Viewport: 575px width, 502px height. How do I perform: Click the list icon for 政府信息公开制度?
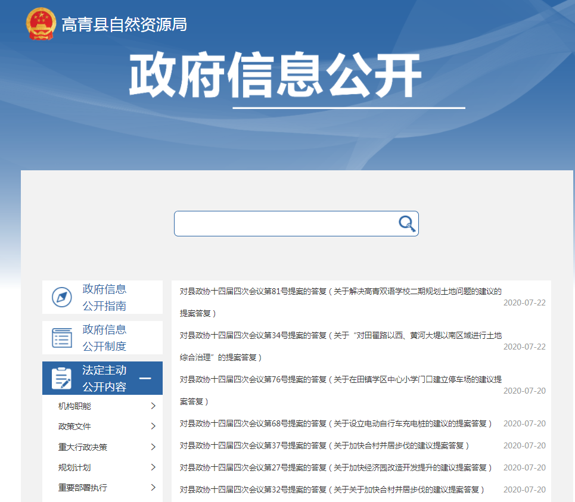[x=62, y=338]
